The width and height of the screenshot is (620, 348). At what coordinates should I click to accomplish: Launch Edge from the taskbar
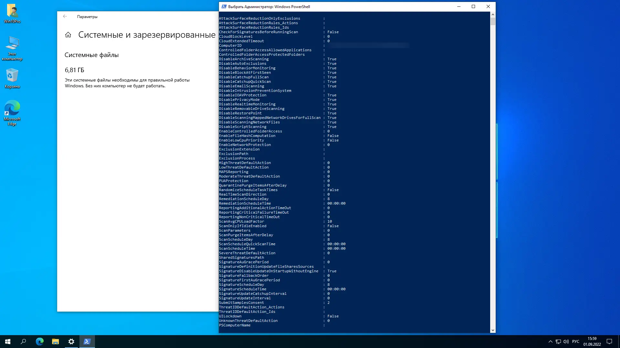click(39, 342)
